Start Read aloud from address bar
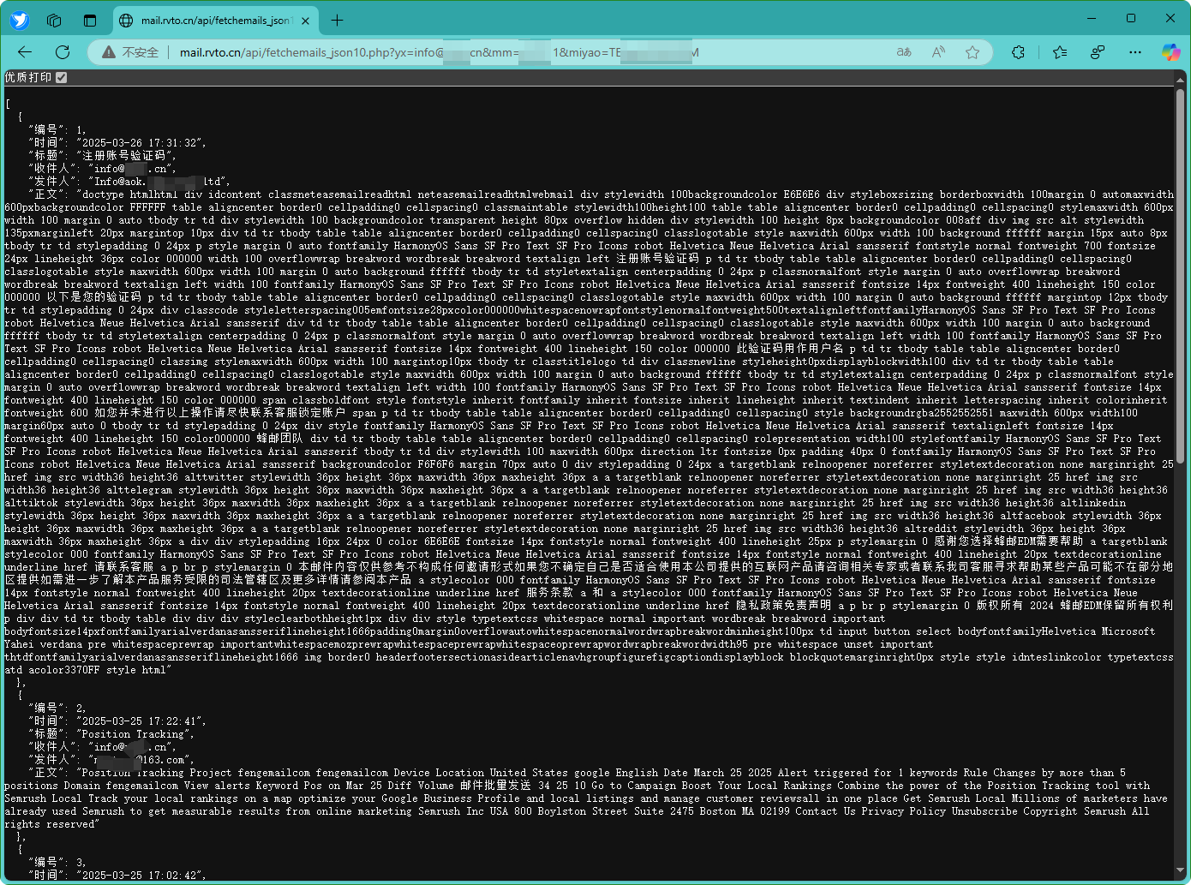The width and height of the screenshot is (1191, 885). coord(938,52)
